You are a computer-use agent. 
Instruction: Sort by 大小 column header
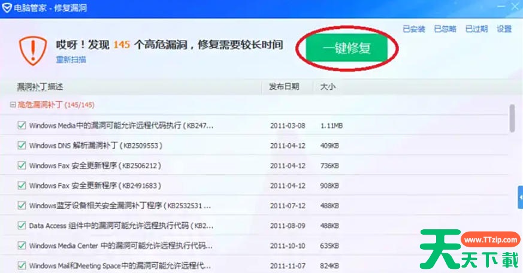click(328, 87)
